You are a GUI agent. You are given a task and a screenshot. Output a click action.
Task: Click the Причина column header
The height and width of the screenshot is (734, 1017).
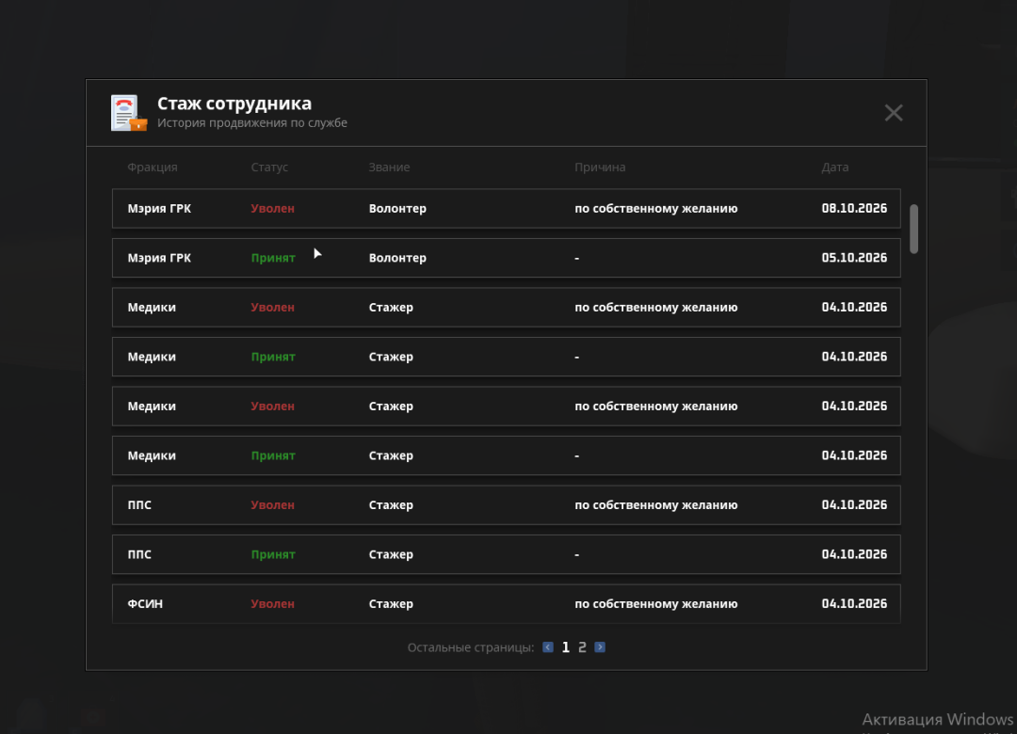pos(600,168)
